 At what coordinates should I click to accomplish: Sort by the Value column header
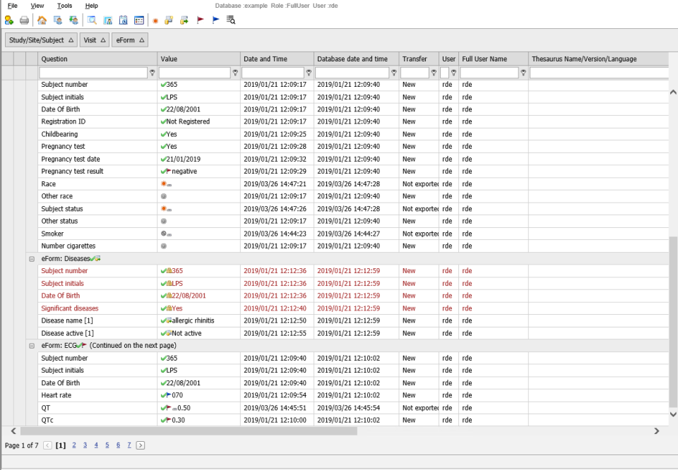pos(198,59)
